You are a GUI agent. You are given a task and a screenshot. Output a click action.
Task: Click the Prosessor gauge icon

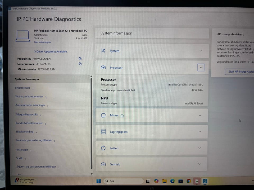click(x=103, y=68)
